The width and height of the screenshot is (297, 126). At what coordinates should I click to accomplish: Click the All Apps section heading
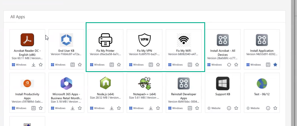click(18, 17)
